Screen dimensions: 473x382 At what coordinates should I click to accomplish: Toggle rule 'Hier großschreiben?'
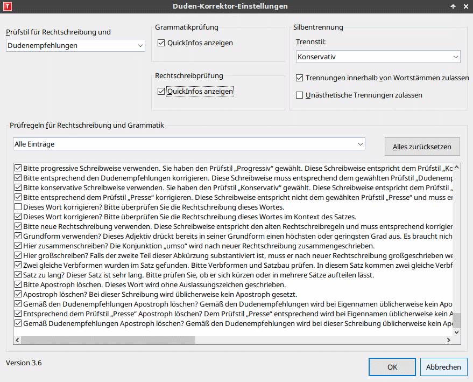click(18, 255)
